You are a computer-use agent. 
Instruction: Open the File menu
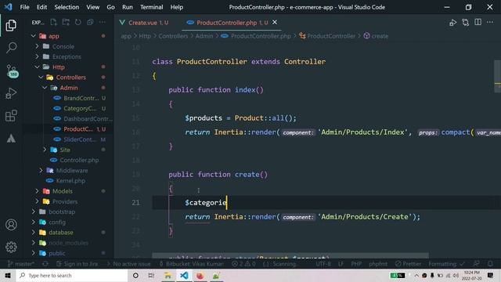[x=24, y=7]
